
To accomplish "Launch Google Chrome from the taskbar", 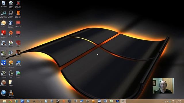I will pyautogui.click(x=10, y=101).
